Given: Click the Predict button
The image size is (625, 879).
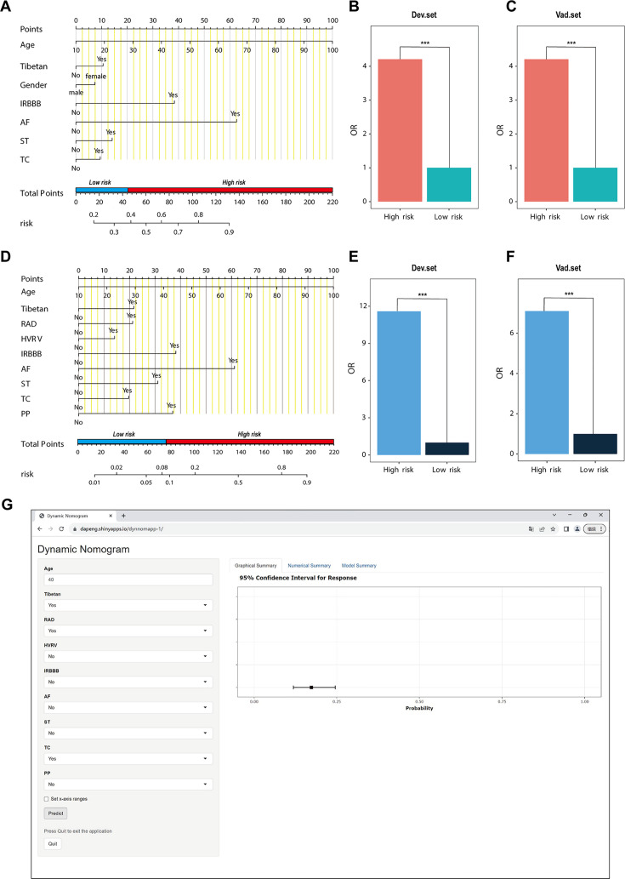Looking at the screenshot, I should coord(55,813).
